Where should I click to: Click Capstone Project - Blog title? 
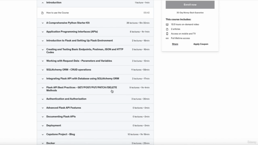pos(60,134)
